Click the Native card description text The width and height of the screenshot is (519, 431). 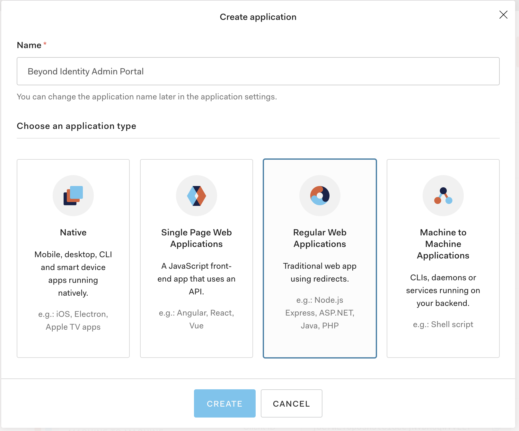(73, 274)
